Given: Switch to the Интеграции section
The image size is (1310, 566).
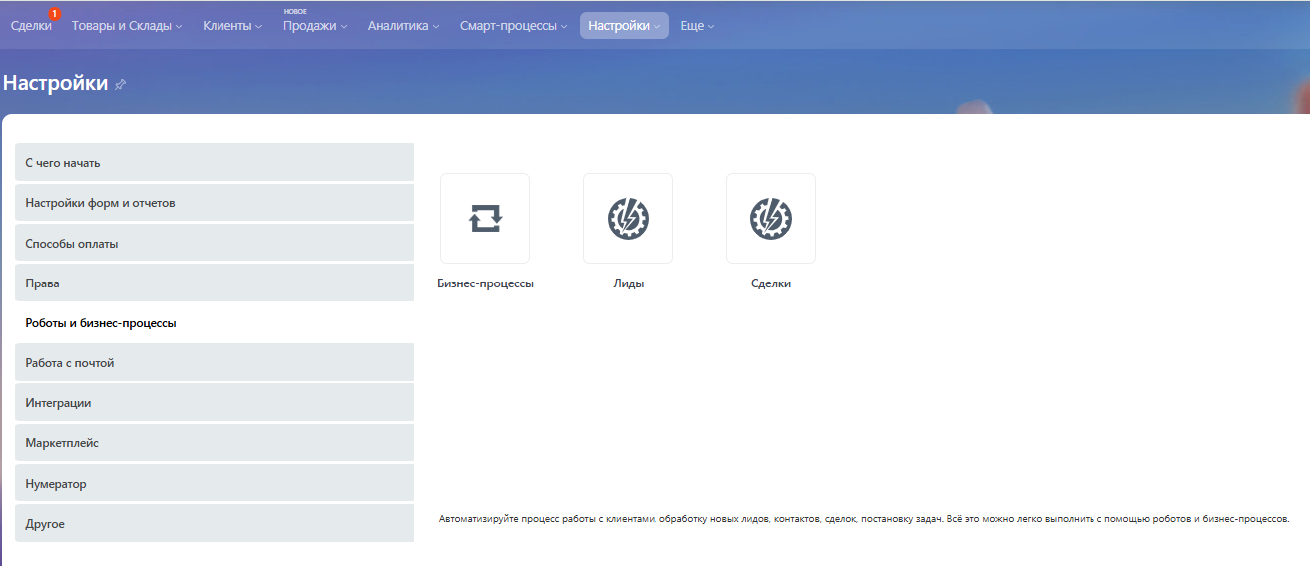Looking at the screenshot, I should (214, 403).
